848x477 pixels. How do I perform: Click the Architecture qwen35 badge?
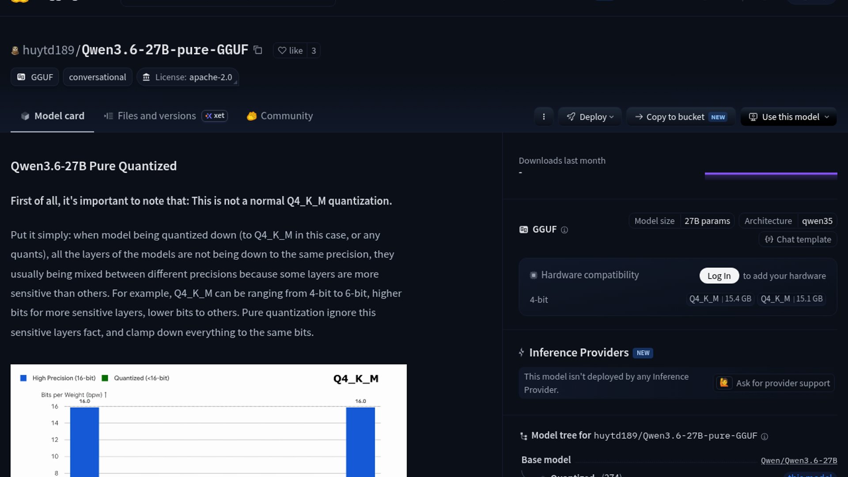pyautogui.click(x=788, y=221)
